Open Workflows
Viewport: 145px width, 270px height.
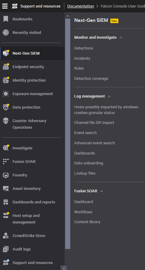83,212
